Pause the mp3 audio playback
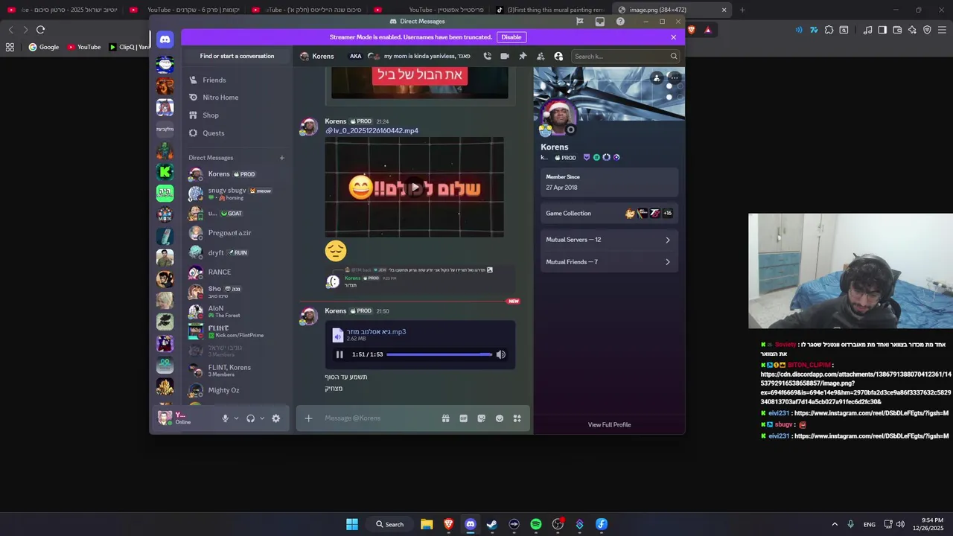953x536 pixels. (340, 354)
